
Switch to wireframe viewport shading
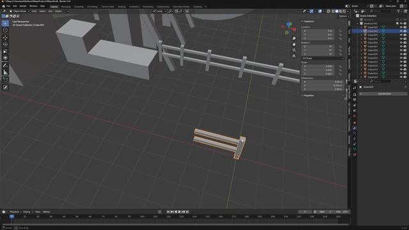click(x=333, y=11)
